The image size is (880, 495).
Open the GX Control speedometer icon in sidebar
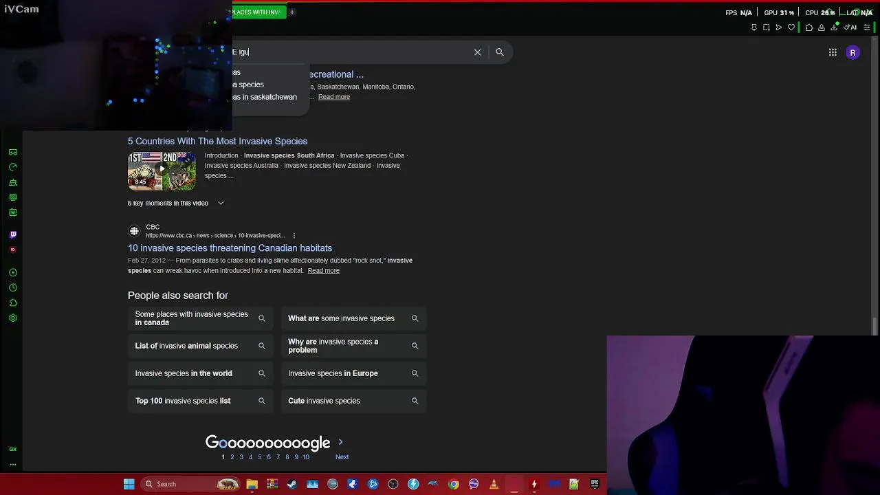(x=13, y=167)
